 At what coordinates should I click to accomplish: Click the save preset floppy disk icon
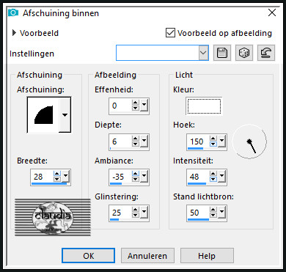(x=222, y=53)
